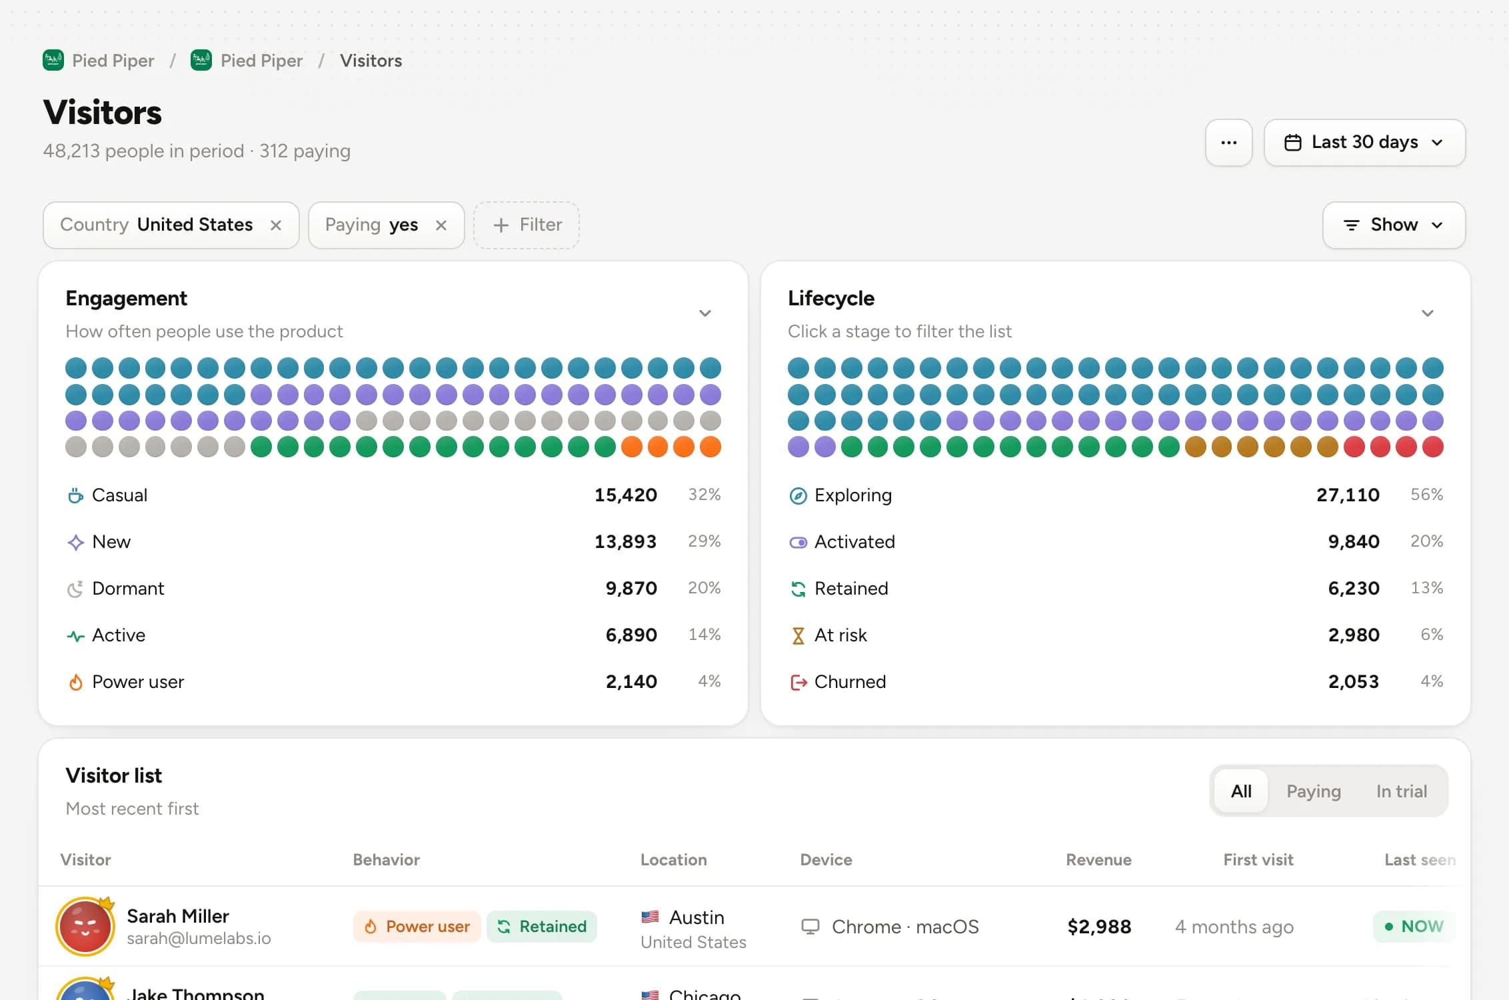Filter list by Churned stage
1509x1000 pixels.
[x=1115, y=682]
